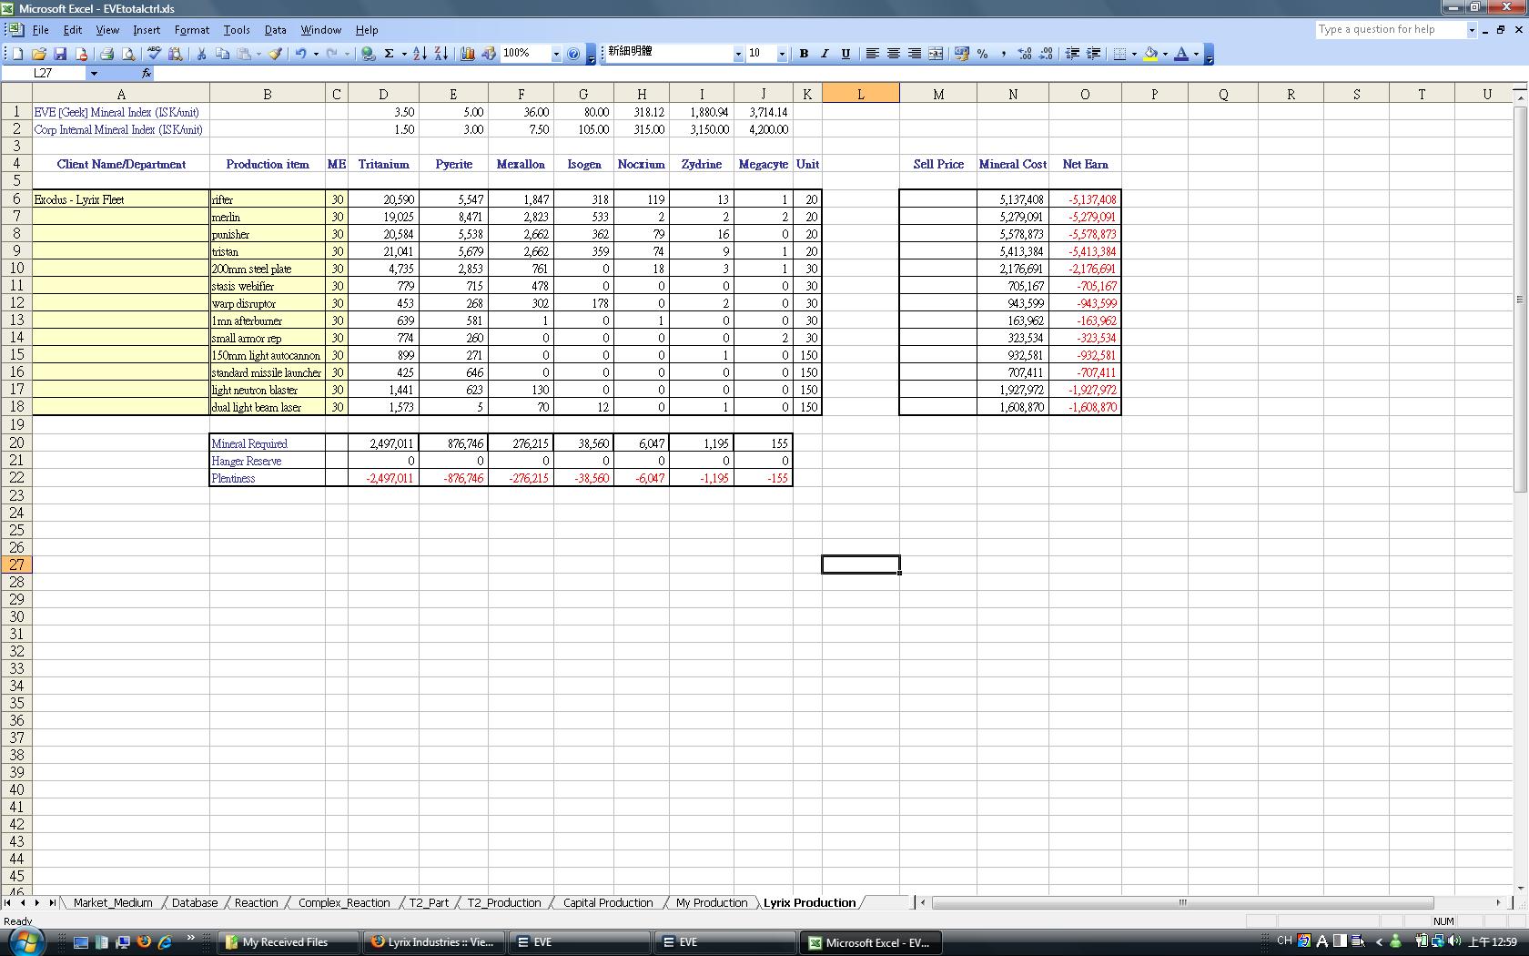The image size is (1529, 956).
Task: Open the File menu
Action: pos(41,30)
